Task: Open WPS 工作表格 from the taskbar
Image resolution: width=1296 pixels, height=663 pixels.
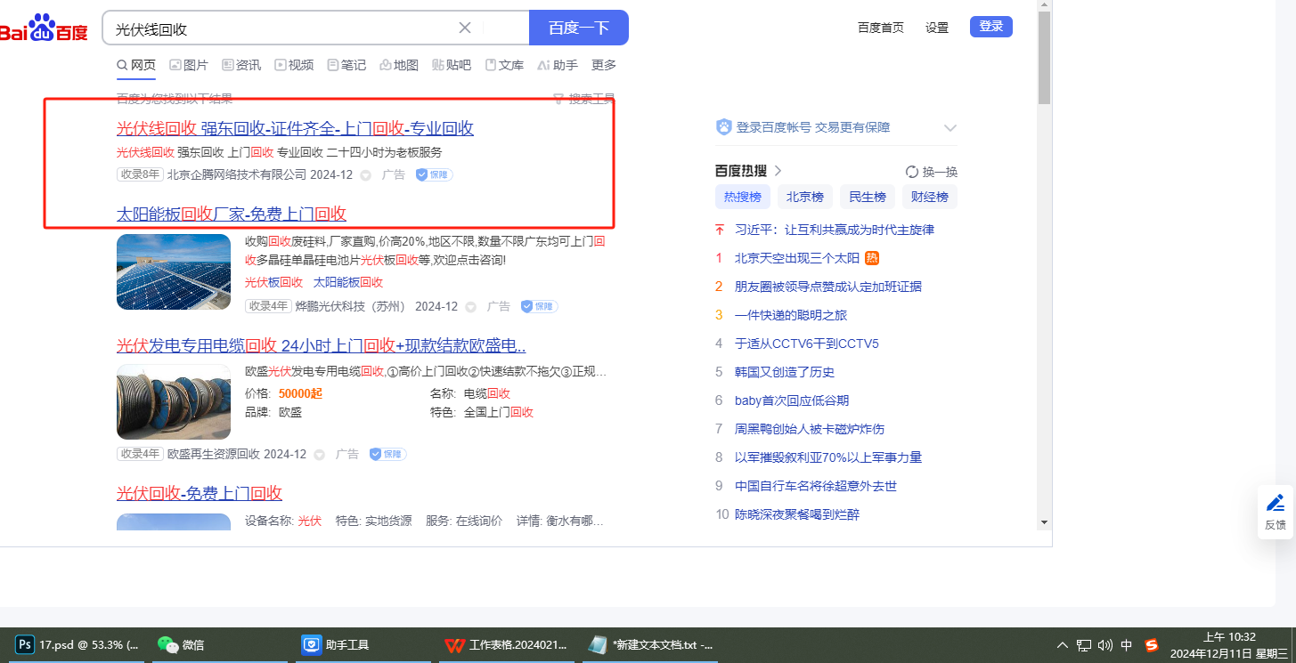Action: pyautogui.click(x=454, y=644)
